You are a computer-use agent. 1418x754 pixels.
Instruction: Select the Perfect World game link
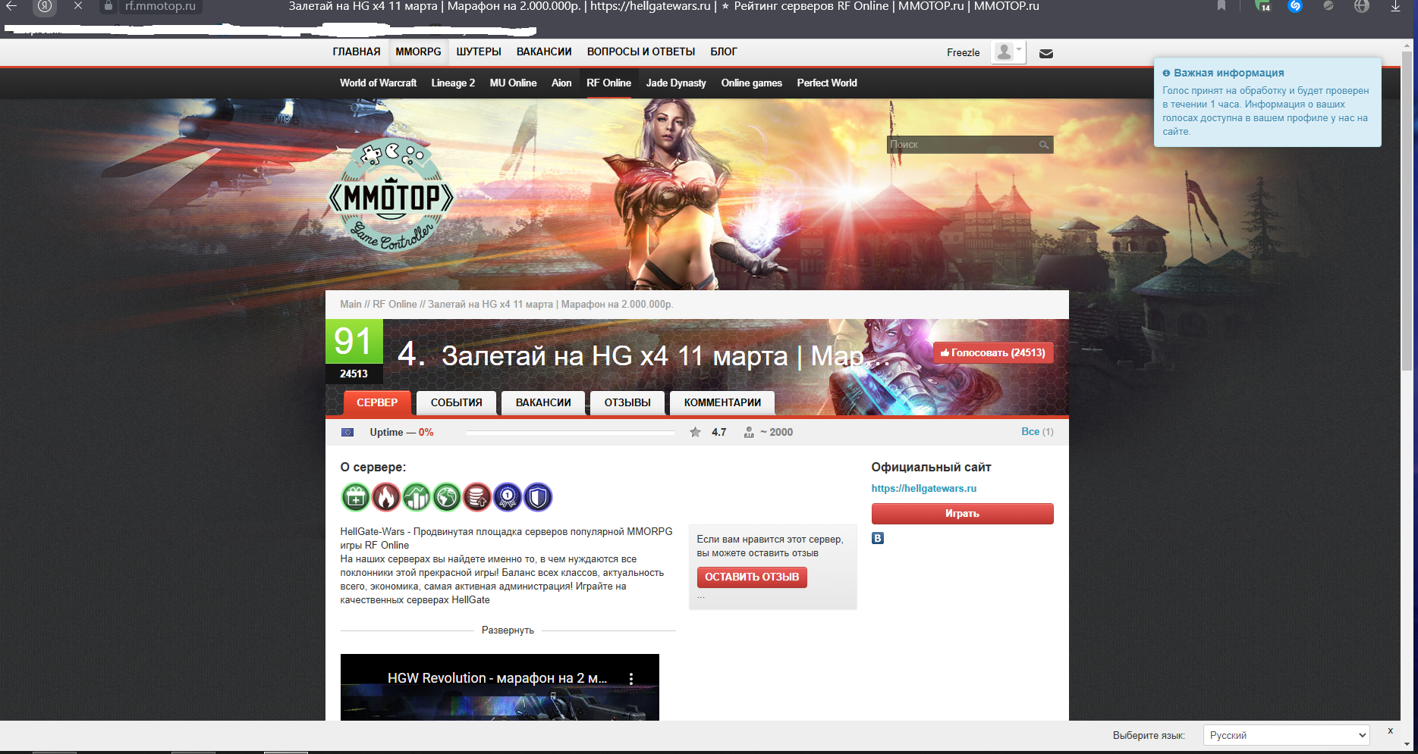[827, 83]
